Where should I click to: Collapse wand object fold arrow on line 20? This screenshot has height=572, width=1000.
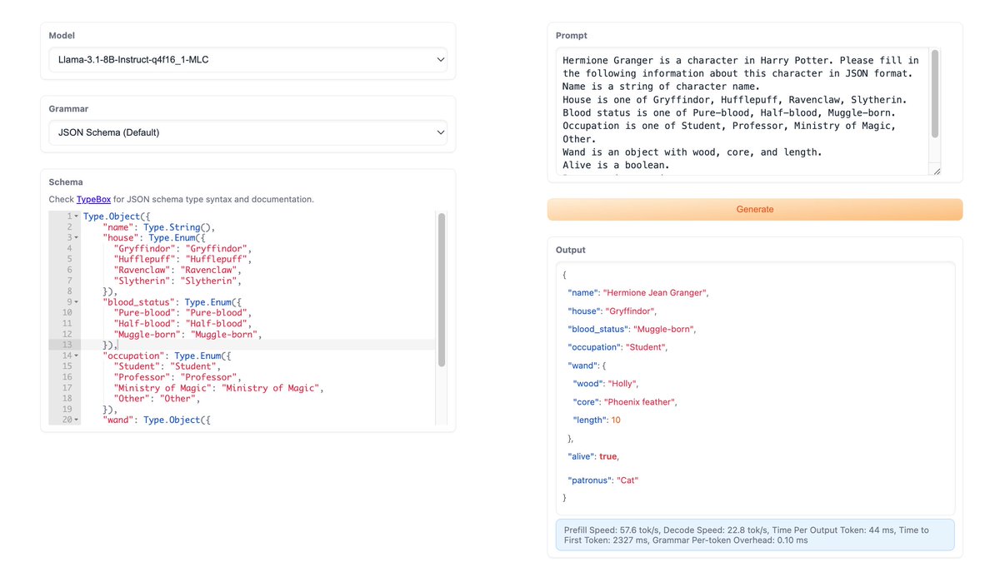point(77,420)
